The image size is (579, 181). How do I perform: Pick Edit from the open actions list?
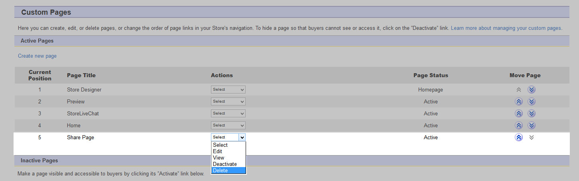coord(228,151)
